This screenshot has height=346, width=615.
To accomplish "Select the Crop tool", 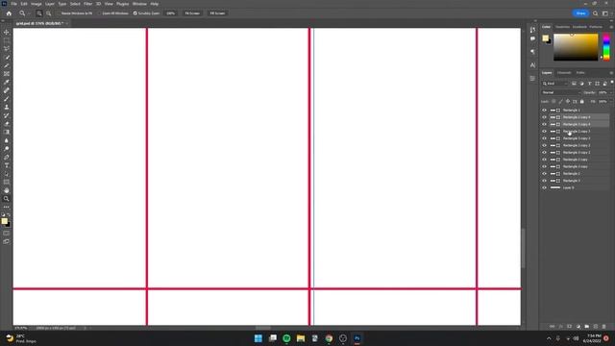I will click(7, 65).
